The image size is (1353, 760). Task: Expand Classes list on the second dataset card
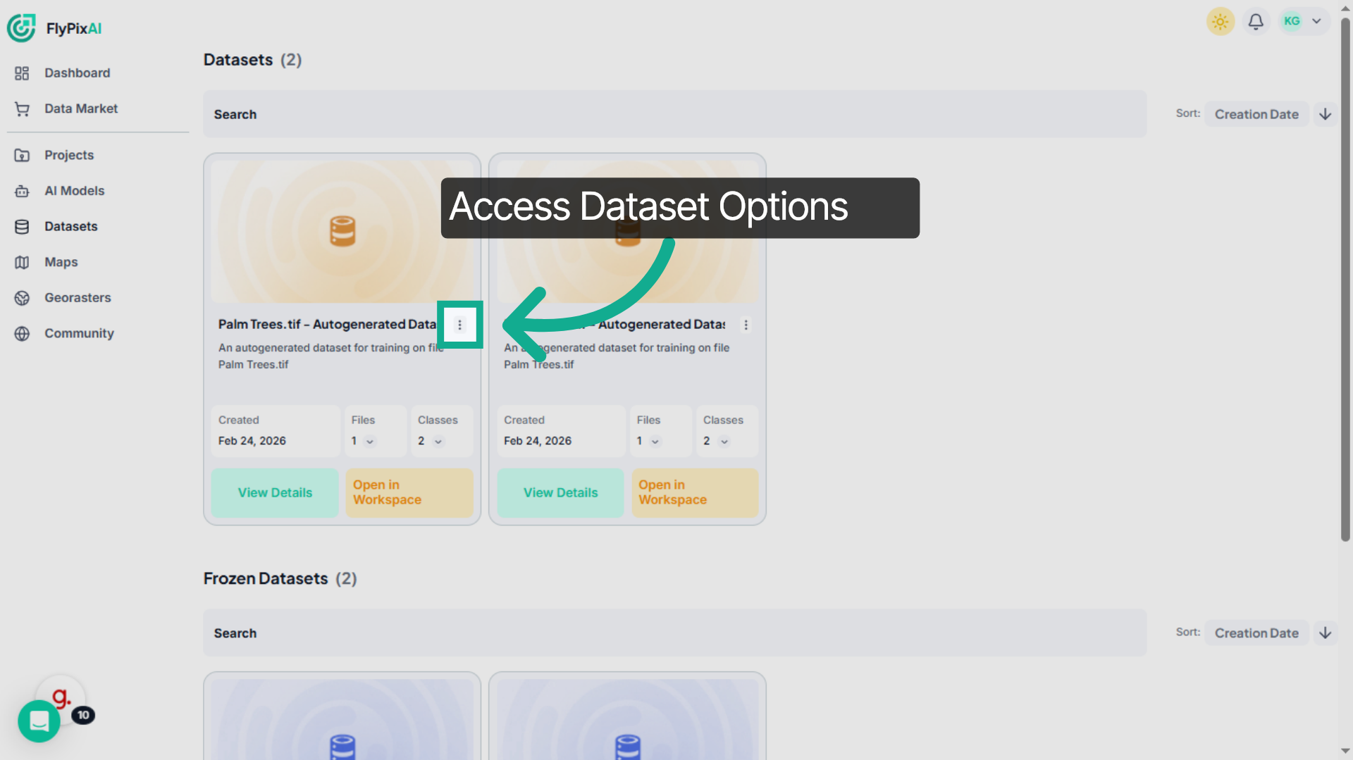[x=724, y=442]
